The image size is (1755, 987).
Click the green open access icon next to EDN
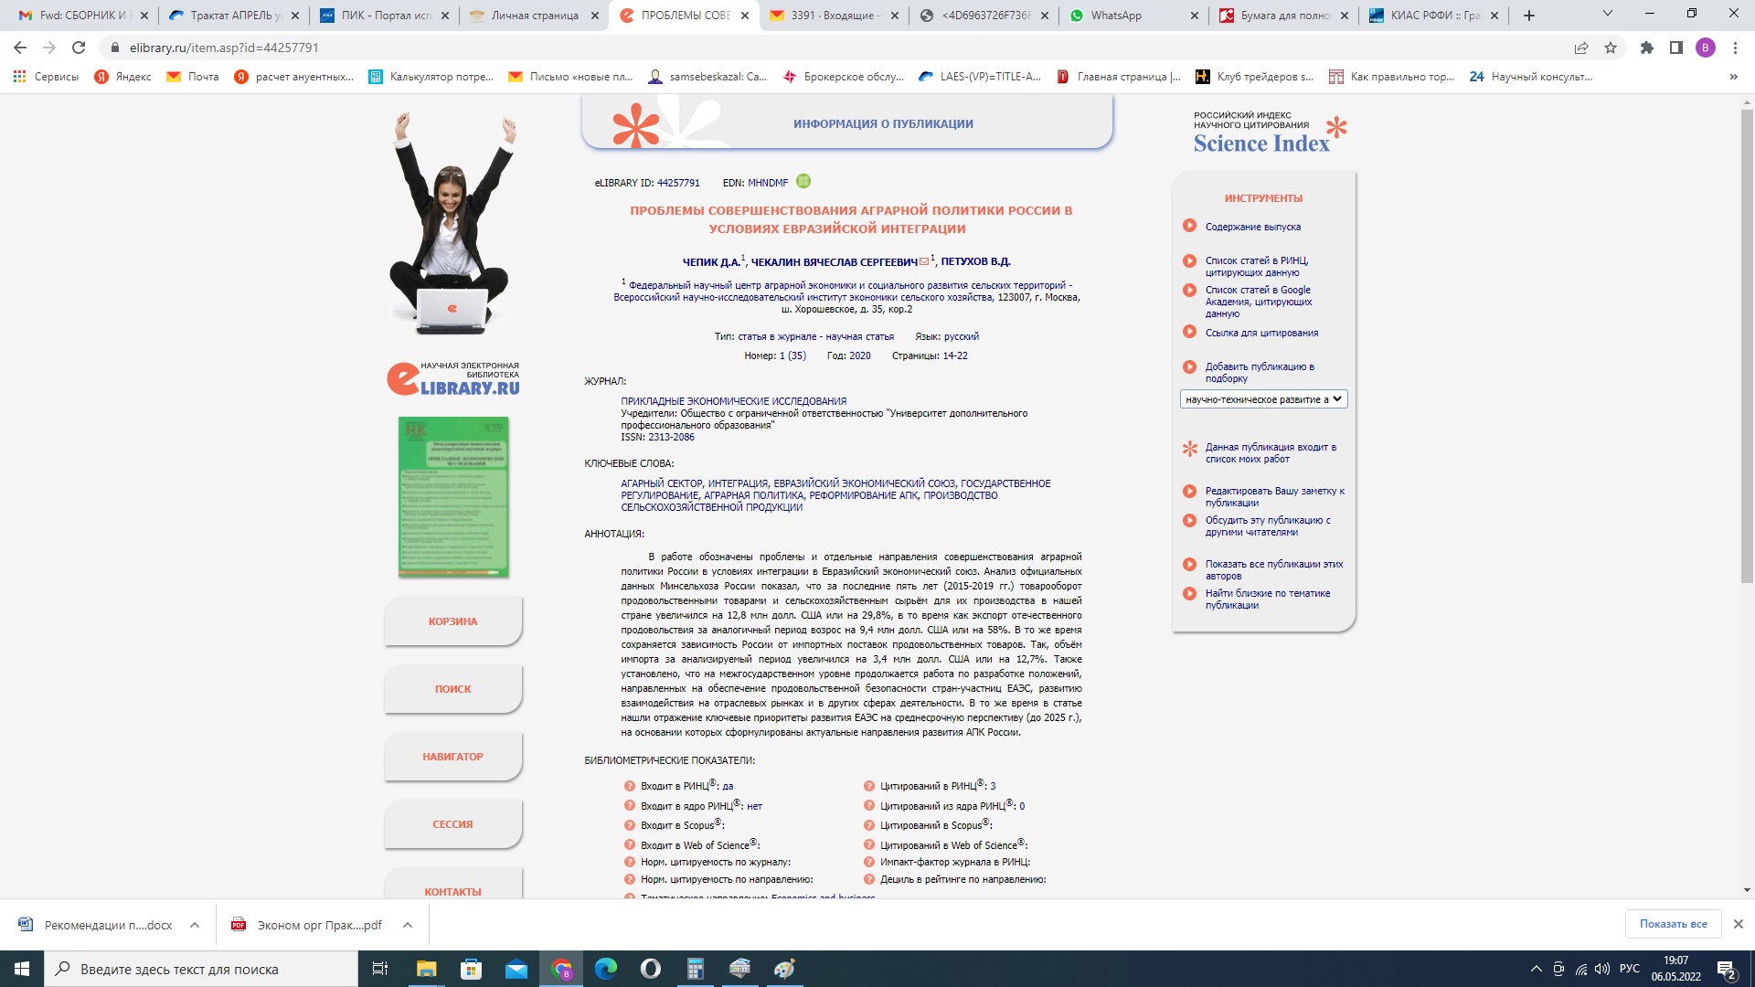point(803,181)
